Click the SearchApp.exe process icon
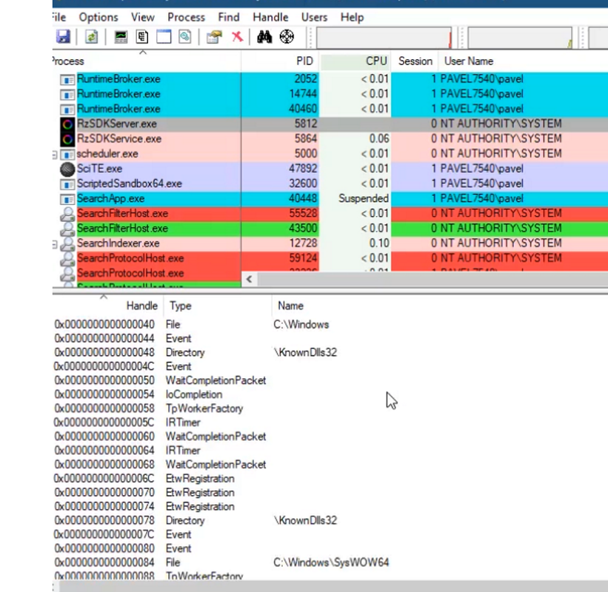 point(67,199)
